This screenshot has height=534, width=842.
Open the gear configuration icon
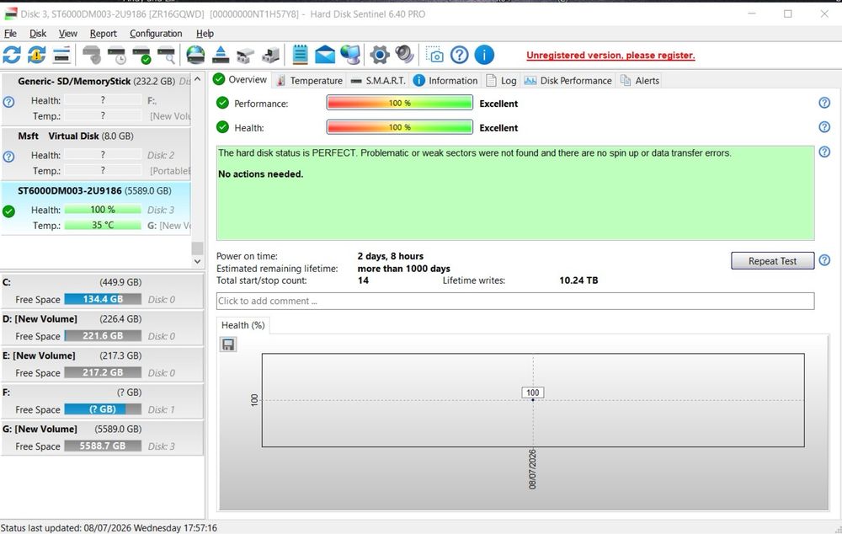[x=379, y=55]
